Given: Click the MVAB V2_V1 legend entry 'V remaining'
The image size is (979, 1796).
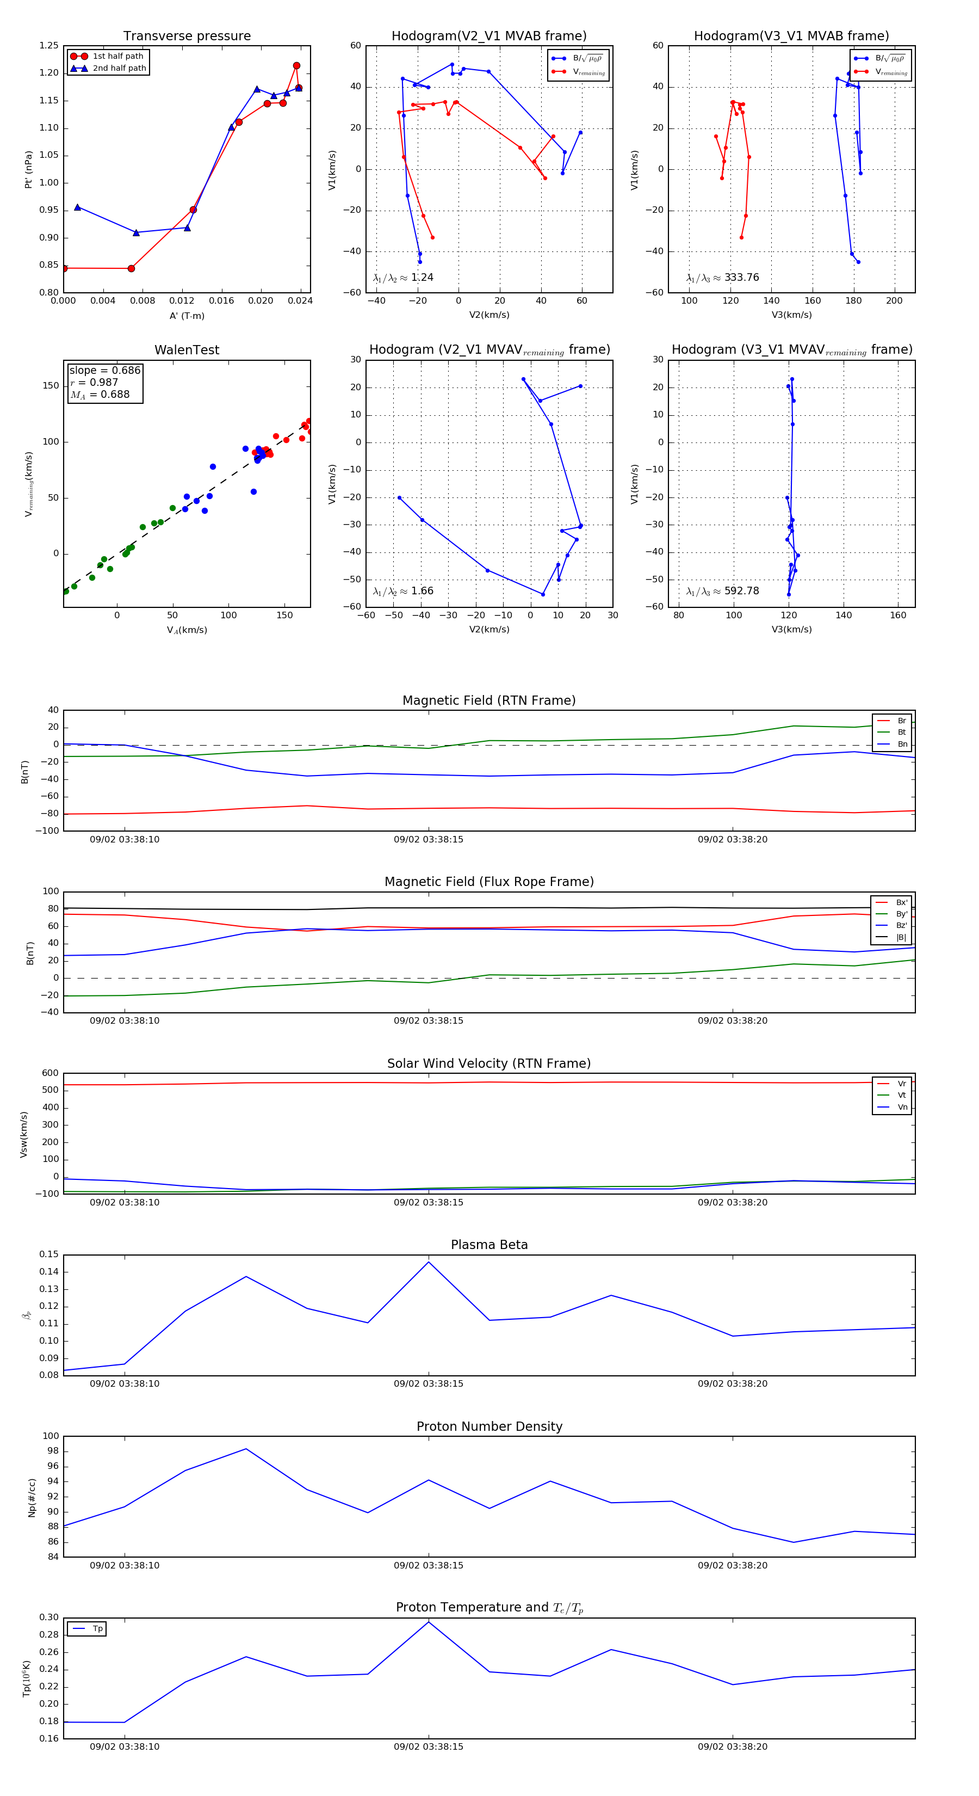Looking at the screenshot, I should pos(579,71).
